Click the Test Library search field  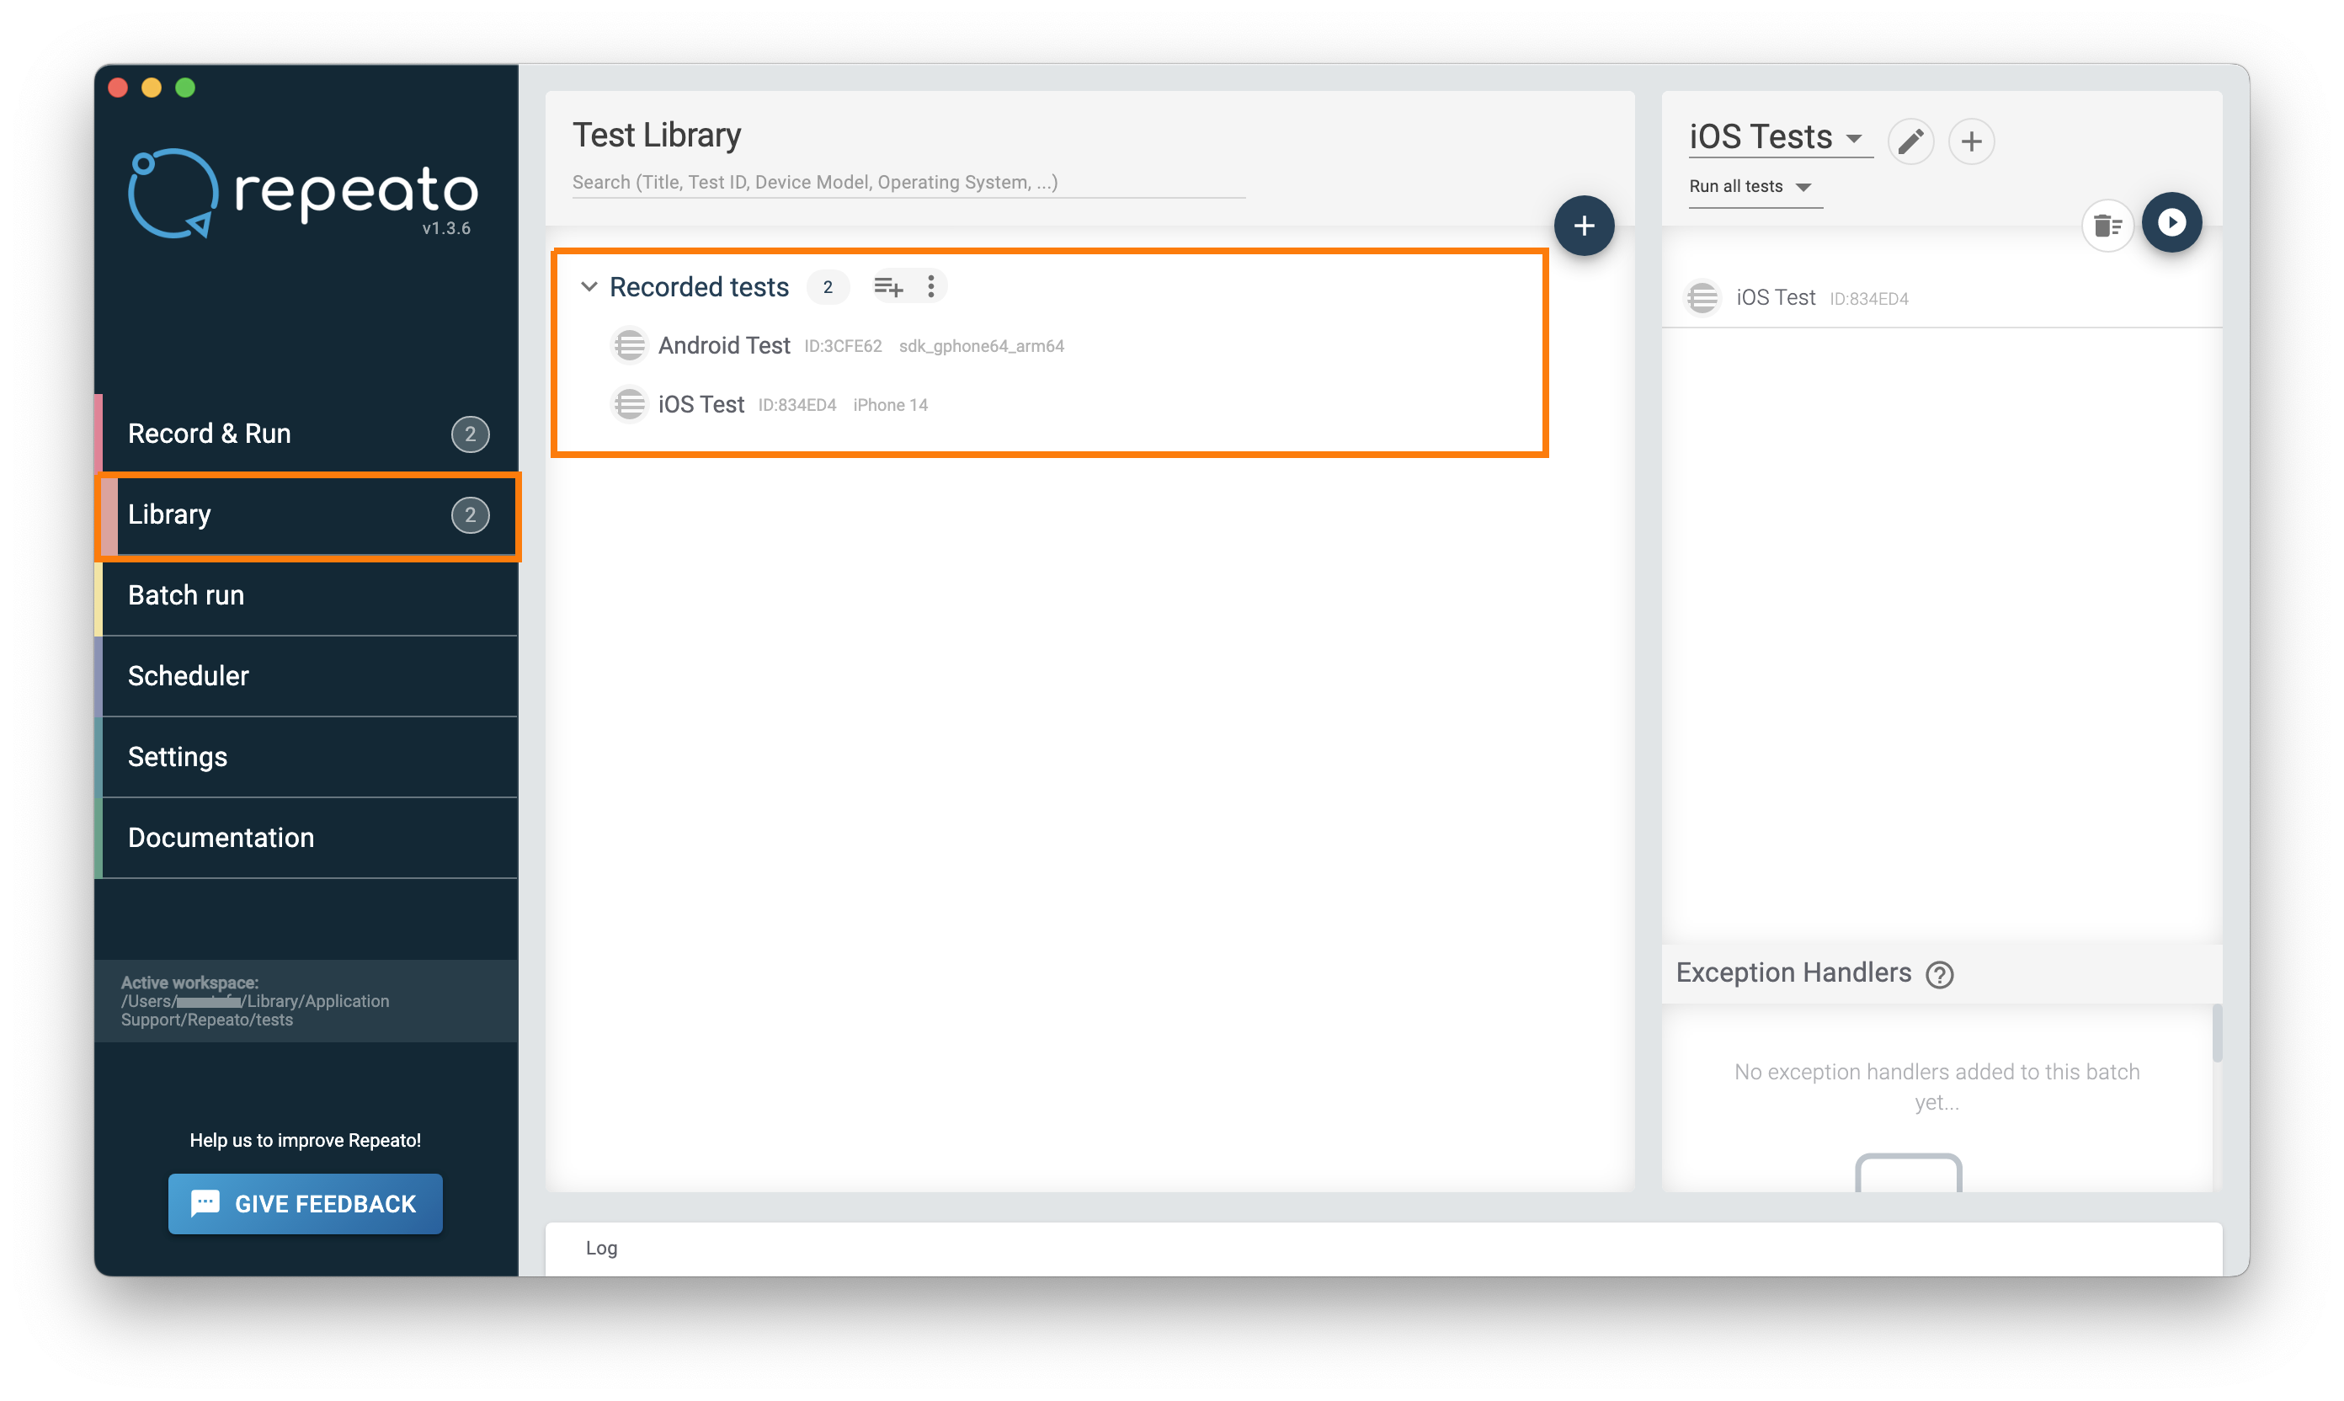pos(908,182)
